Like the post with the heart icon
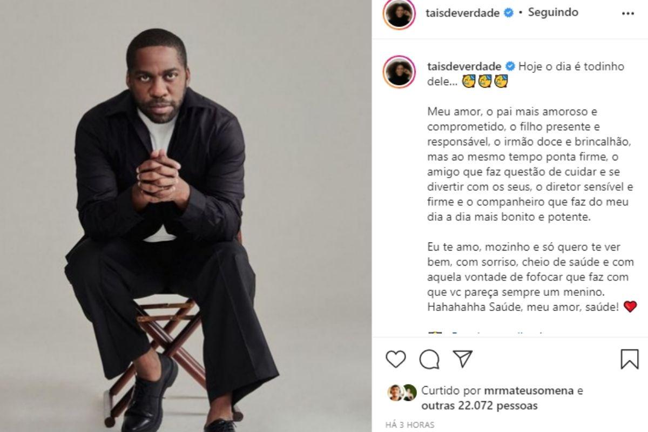Viewport: 648px width, 432px height. [396, 359]
